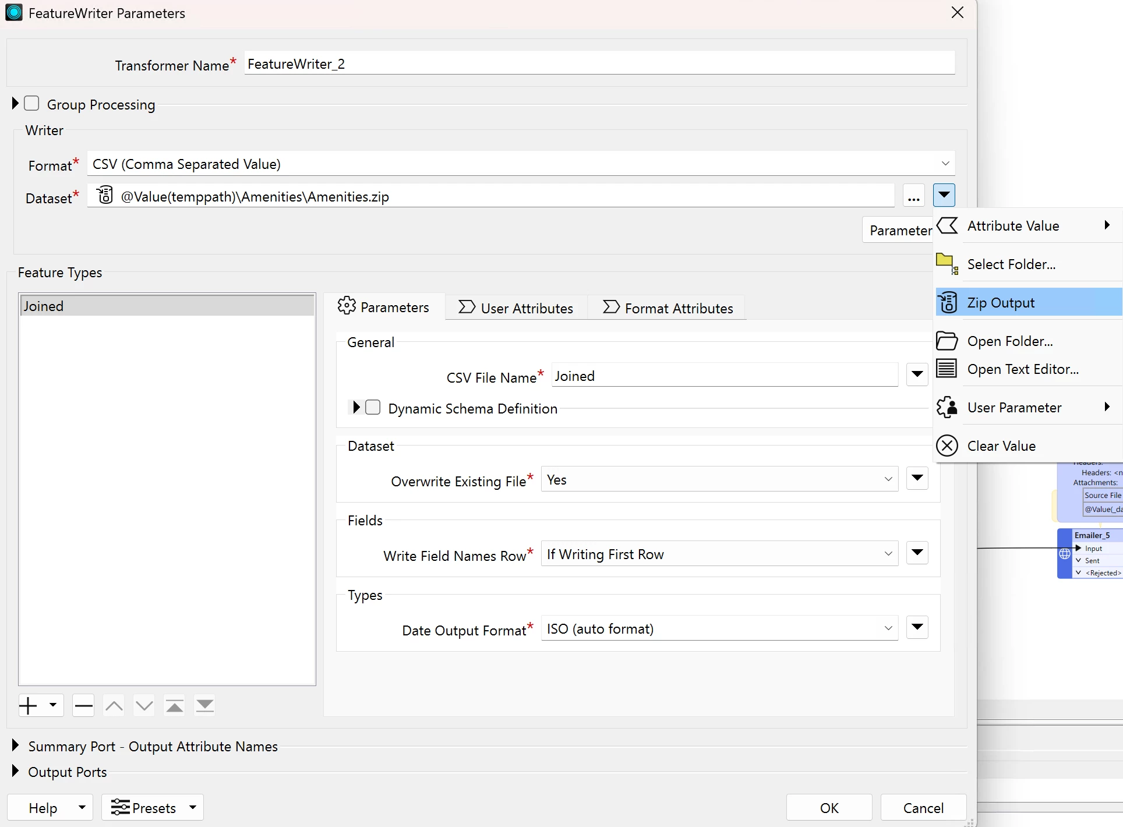The image size is (1123, 827).
Task: Expand Summary Port - Output Attribute Names
Action: pyautogui.click(x=15, y=745)
